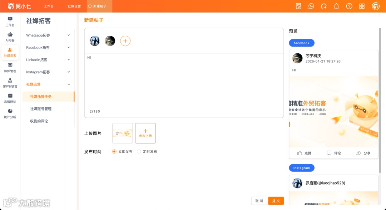Click the 预览 panel heading

(293, 31)
